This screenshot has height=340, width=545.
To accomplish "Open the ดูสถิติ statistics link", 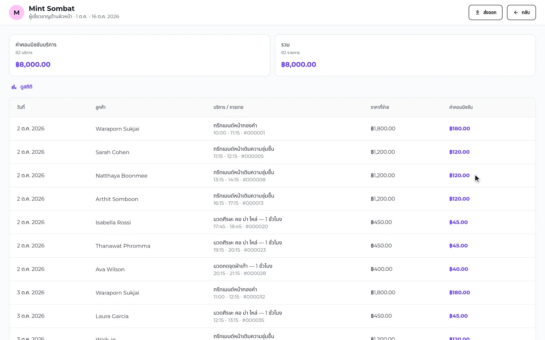I will pyautogui.click(x=22, y=87).
